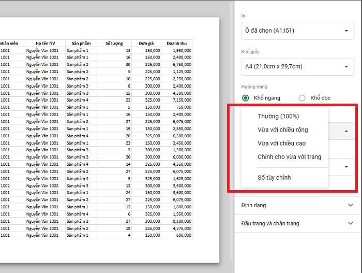Choose Số tùy chỉnh scale option

274,177
